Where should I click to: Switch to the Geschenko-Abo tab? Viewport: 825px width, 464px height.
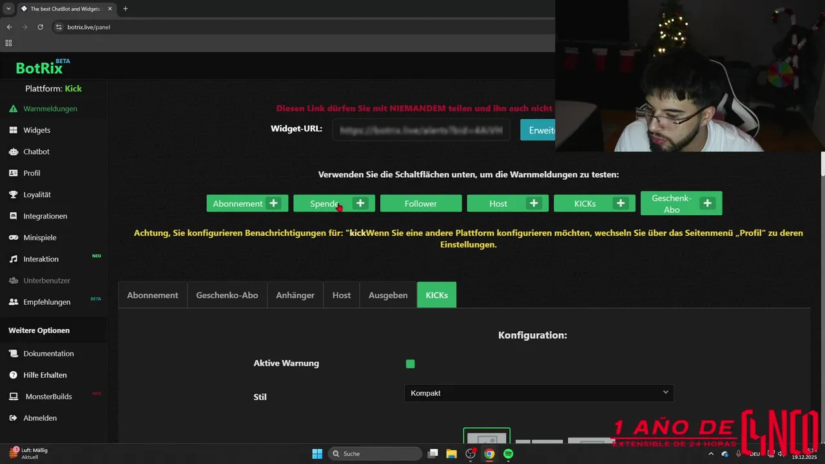point(227,295)
